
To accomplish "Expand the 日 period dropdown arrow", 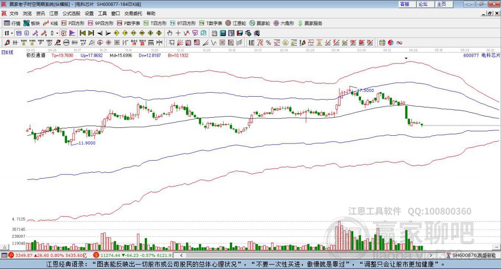I will 12,33.
